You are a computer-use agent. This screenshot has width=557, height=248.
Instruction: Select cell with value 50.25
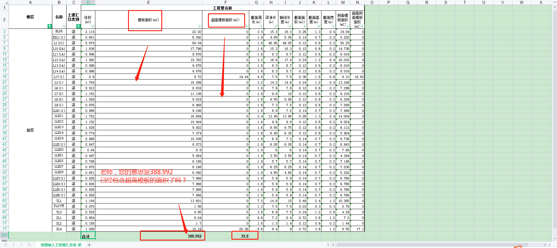(x=343, y=43)
